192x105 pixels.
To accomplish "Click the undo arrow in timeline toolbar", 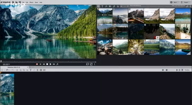I will pyautogui.click(x=7, y=70).
